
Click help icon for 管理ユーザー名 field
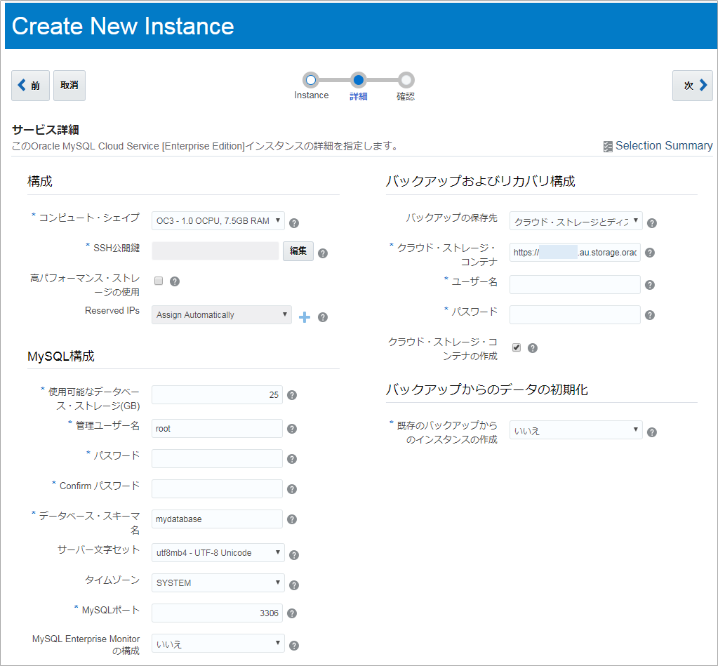coord(292,429)
